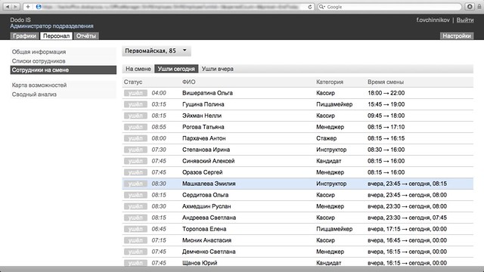Click the Dodo IS title
Image resolution: width=484 pixels, height=272 pixels.
20,20
